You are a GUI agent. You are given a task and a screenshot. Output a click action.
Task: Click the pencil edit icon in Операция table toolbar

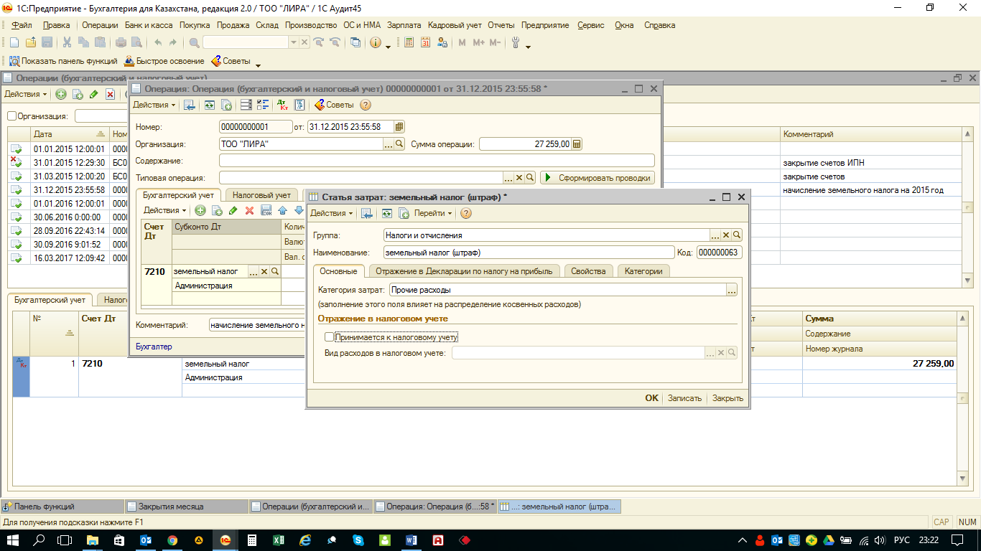(x=233, y=210)
